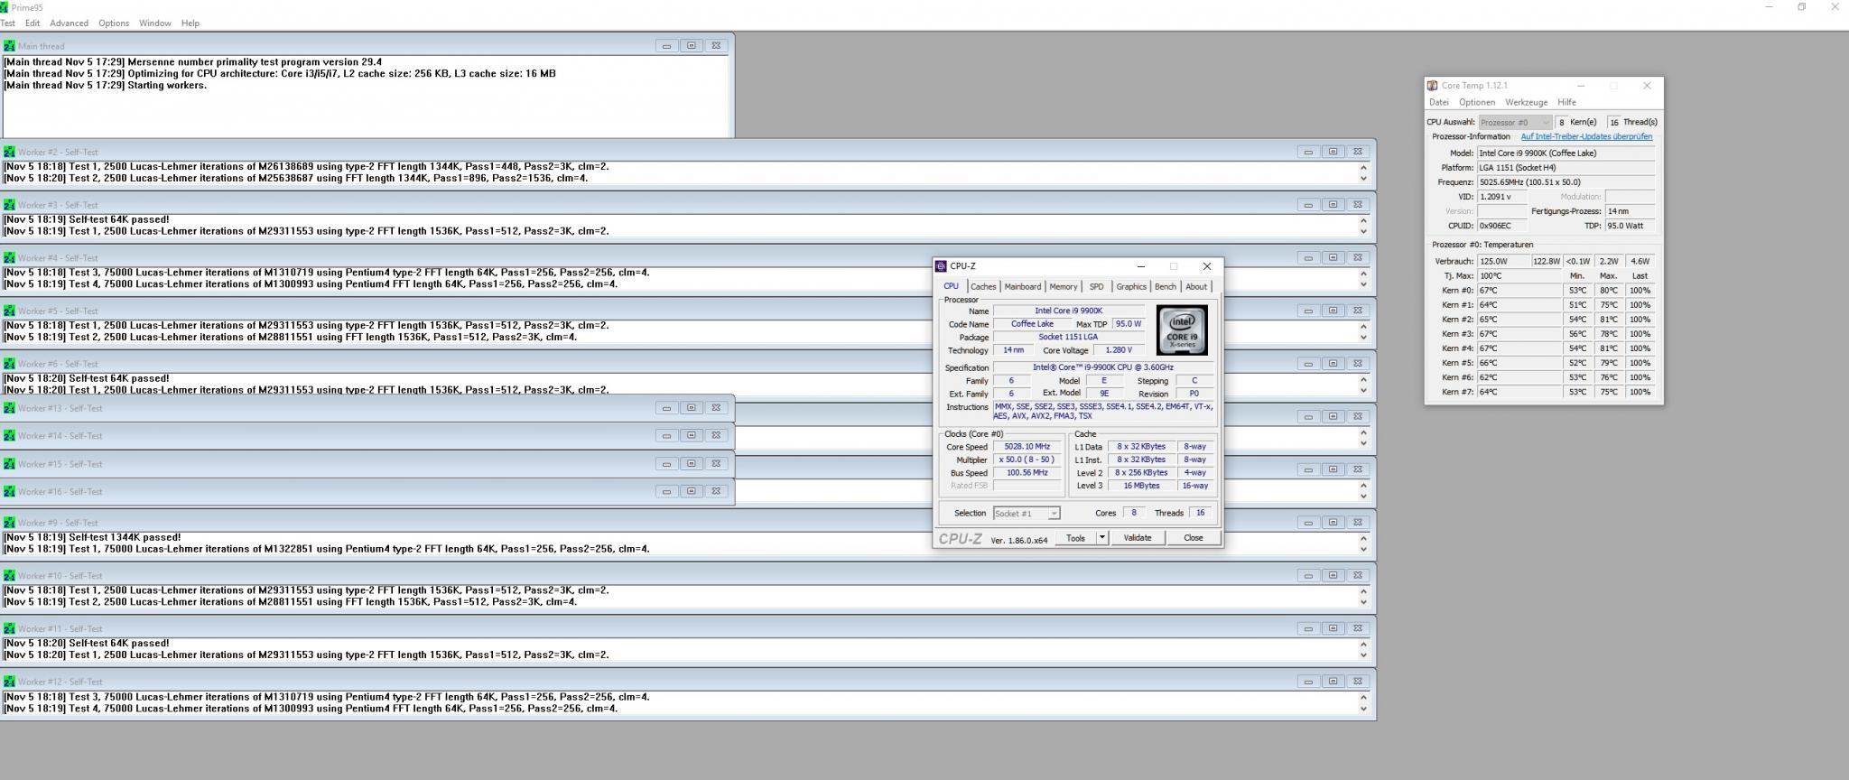Click the Worker #14 window icon

pyautogui.click(x=9, y=435)
